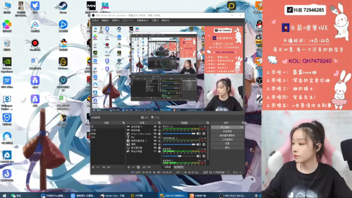Click the Start Virtual Camera button
Screen dimensions: 352x198
[x=227, y=136]
